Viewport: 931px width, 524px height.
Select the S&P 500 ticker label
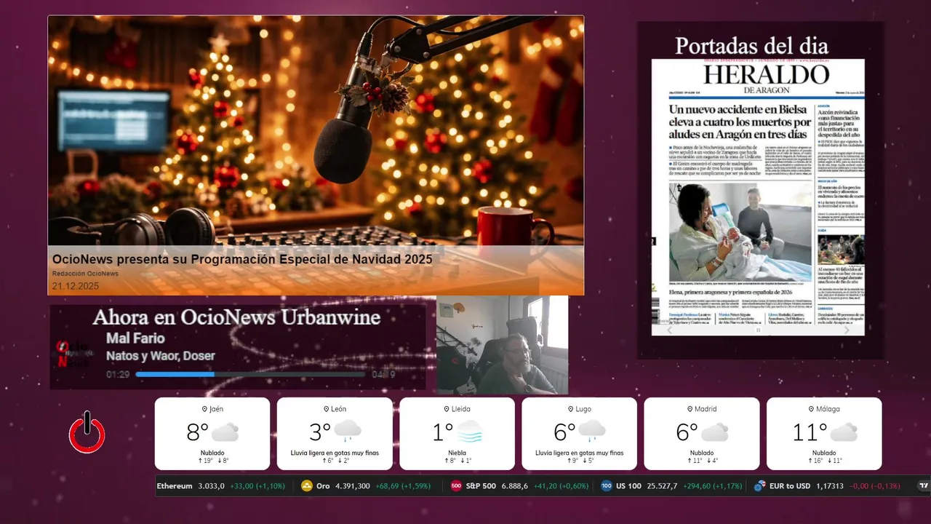pyautogui.click(x=482, y=486)
